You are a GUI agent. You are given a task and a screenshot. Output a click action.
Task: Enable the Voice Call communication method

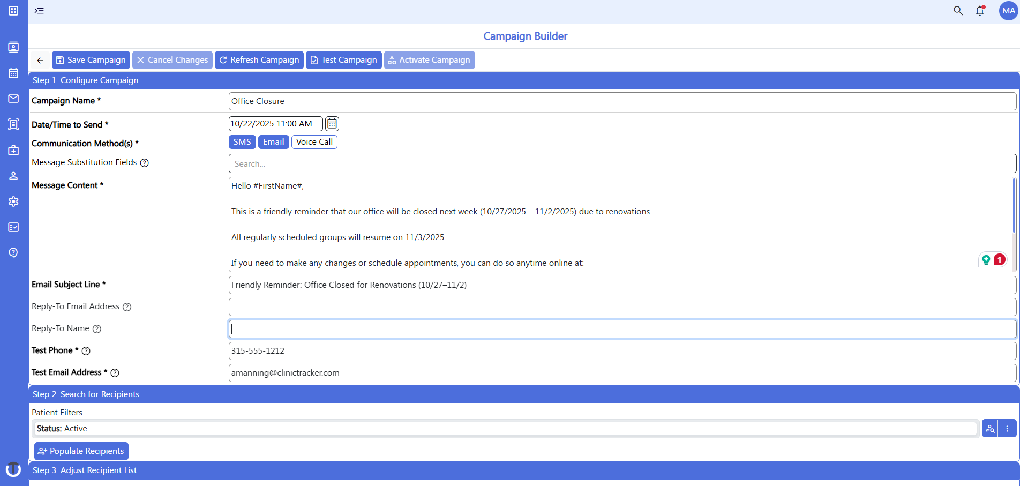click(314, 141)
